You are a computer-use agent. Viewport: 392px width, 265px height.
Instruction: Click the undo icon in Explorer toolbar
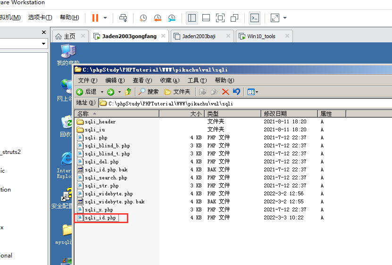236,92
